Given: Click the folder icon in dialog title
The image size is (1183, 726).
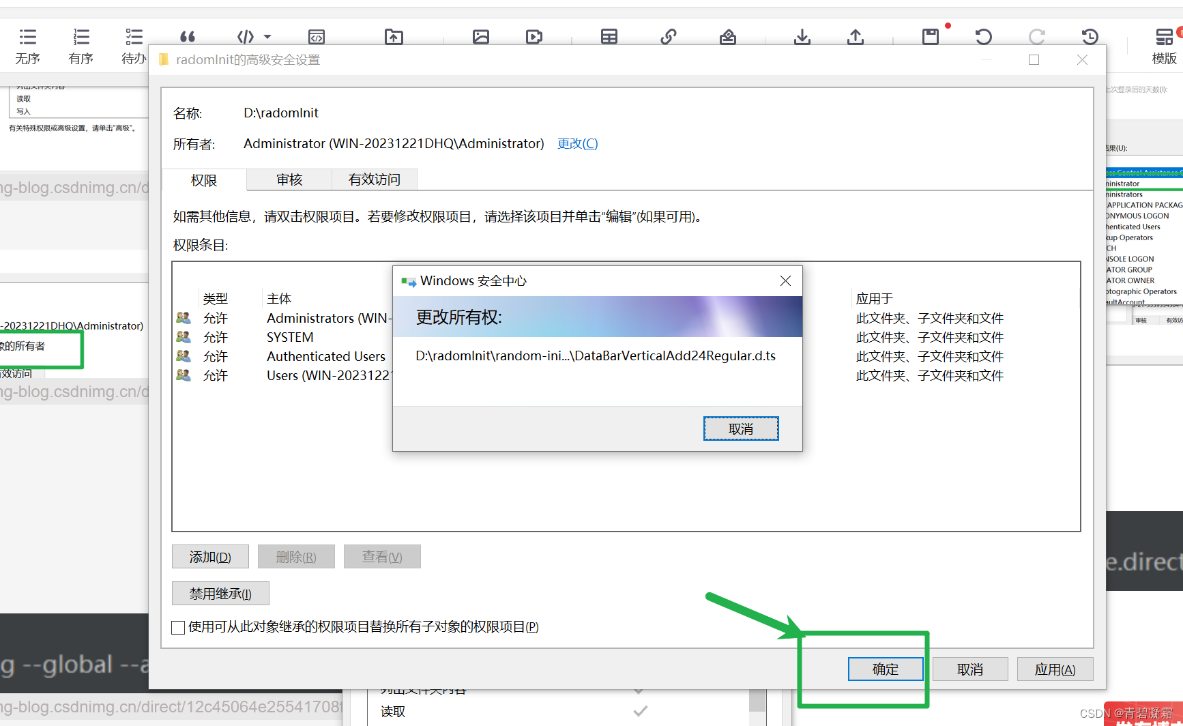Looking at the screenshot, I should point(164,60).
